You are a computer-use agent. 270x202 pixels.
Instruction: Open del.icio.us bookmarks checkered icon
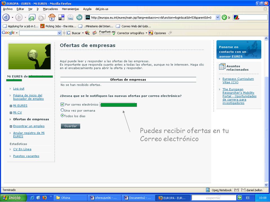[x=62, y=17]
